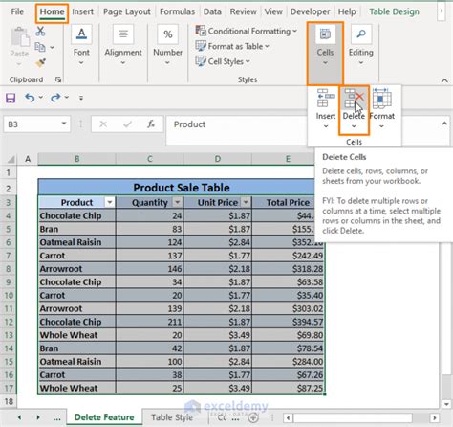Open Format as Table dropdown

pos(232,46)
